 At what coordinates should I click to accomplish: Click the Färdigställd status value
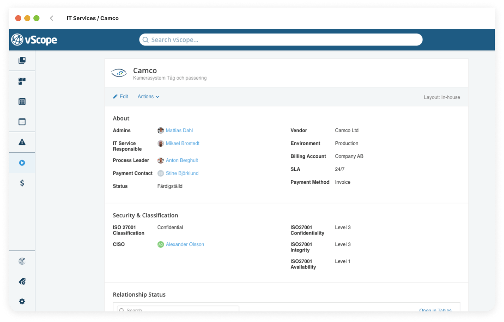pos(170,186)
